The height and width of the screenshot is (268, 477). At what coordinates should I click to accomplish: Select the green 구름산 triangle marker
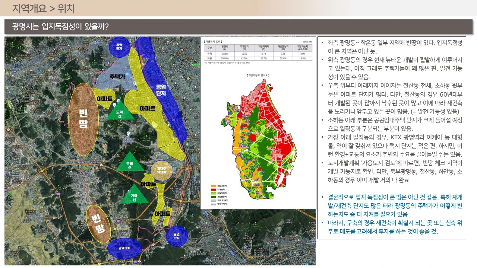click(130, 163)
